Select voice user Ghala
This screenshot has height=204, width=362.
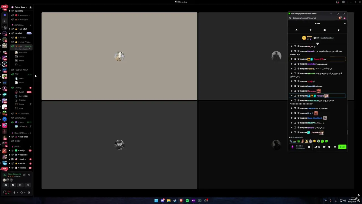click(x=21, y=78)
